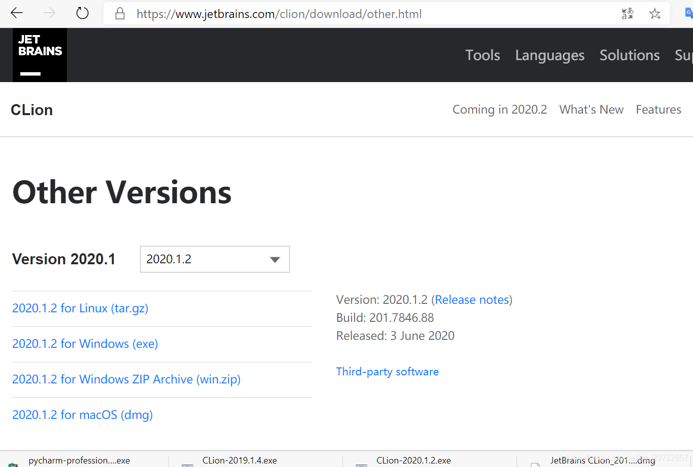
Task: Download 2020.1.2 for Windows ZIP Archive
Action: pyautogui.click(x=126, y=379)
